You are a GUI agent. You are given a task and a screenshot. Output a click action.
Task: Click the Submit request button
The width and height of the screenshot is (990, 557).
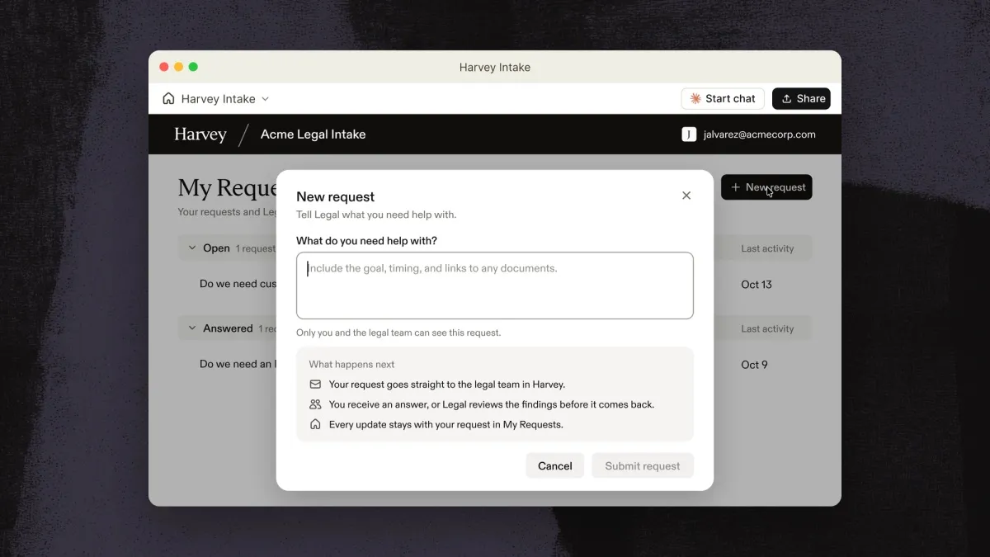pyautogui.click(x=643, y=466)
